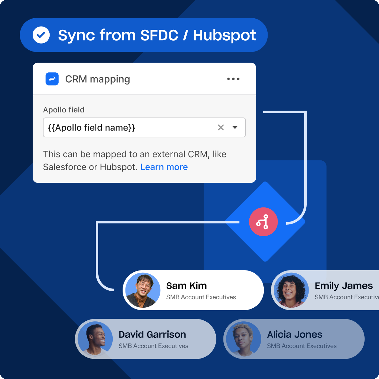This screenshot has width=379, height=379.
Task: Click the {{Apollo field name}} input text
Action: click(x=92, y=128)
